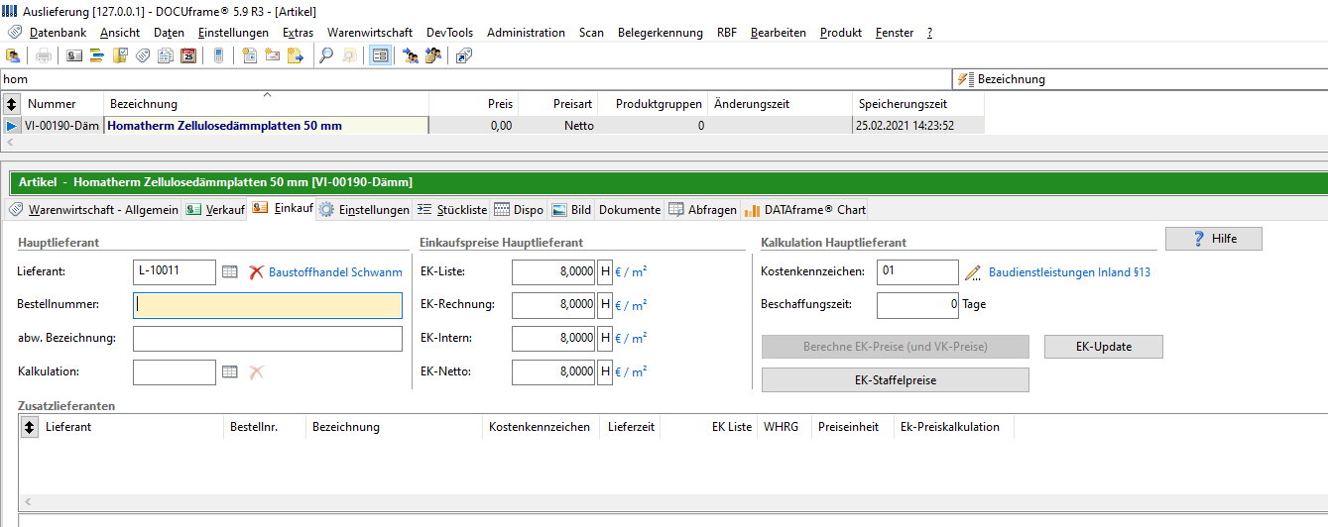Open the Administration menu
This screenshot has width=1328, height=527.
click(526, 33)
